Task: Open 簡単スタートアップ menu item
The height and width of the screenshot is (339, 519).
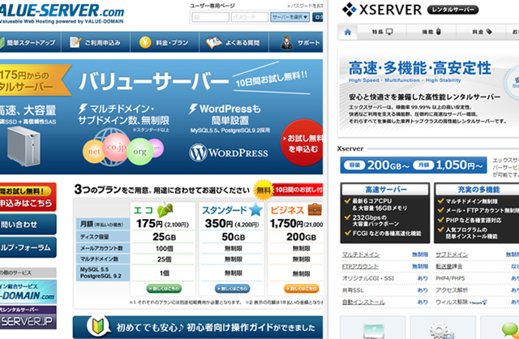Action: 30,42
